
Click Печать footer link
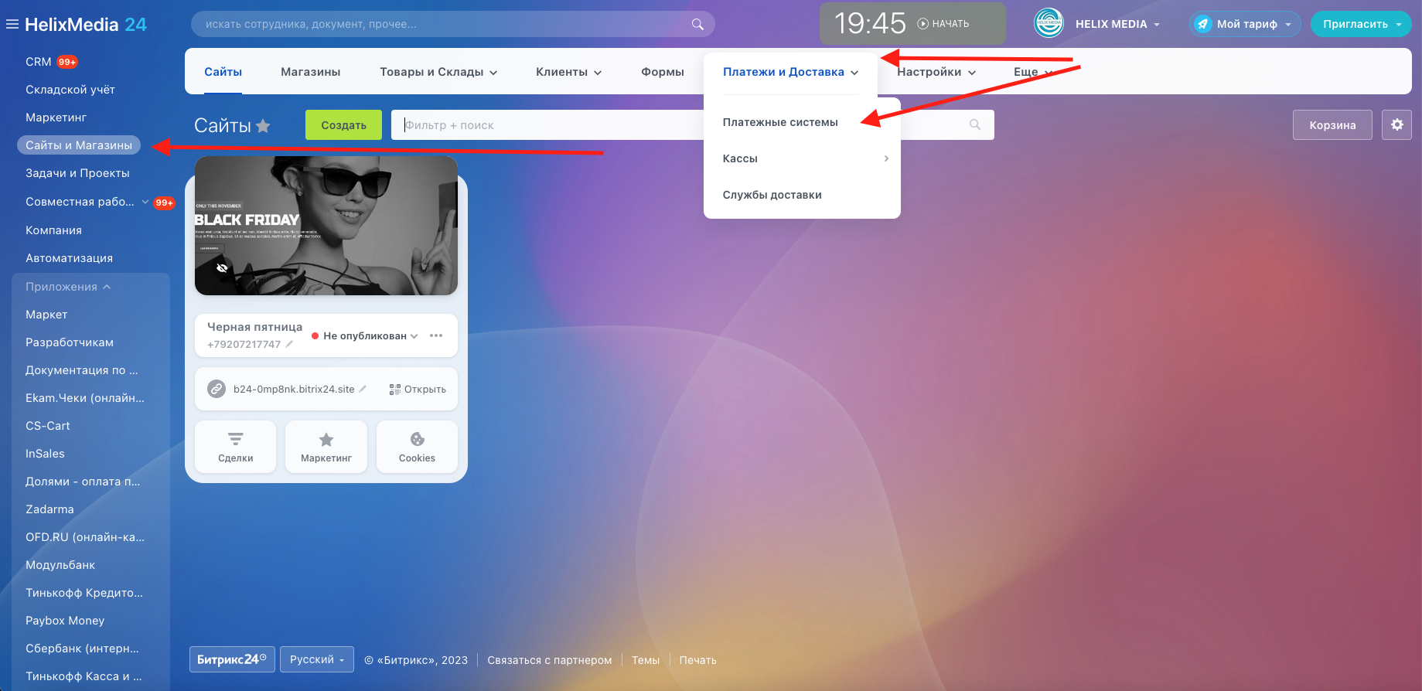pos(697,660)
